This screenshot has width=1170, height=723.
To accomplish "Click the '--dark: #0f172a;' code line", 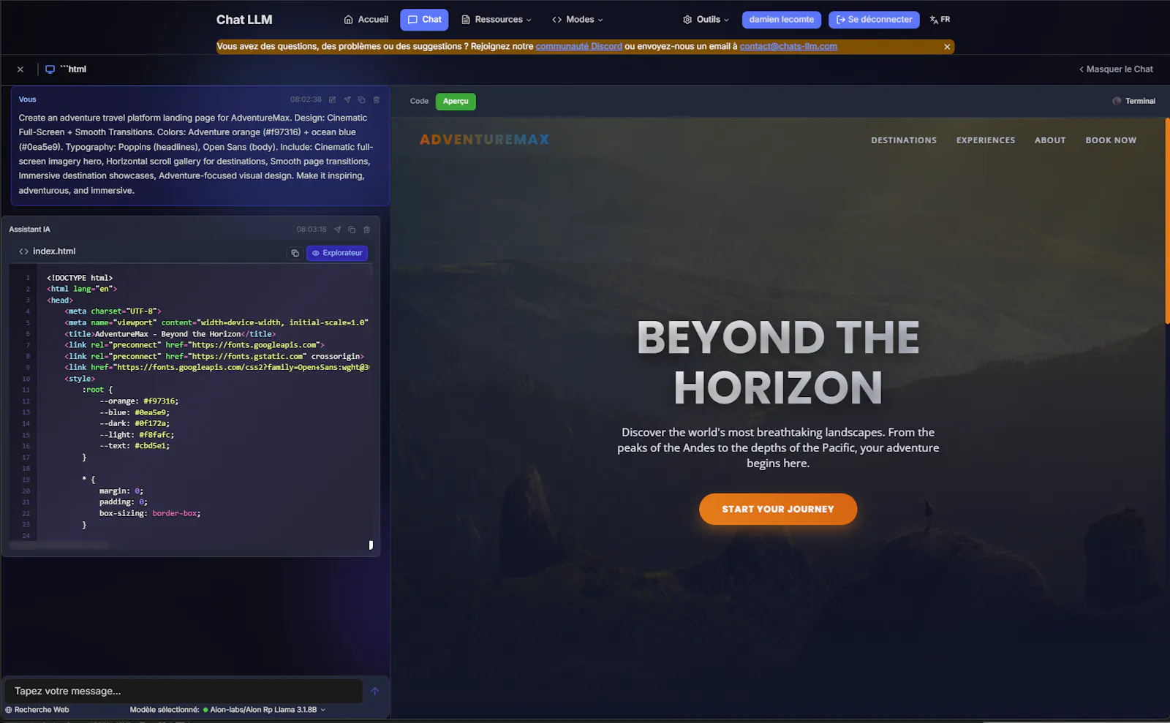I will (x=135, y=423).
